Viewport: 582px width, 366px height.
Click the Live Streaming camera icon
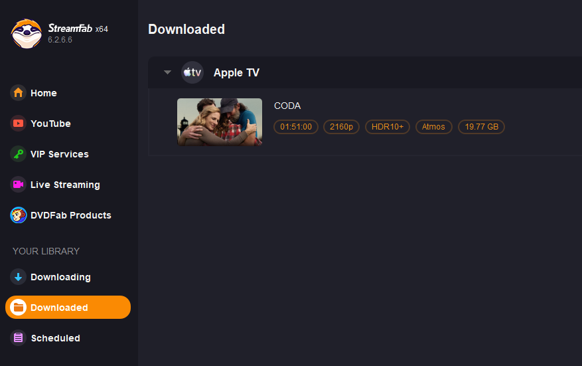tap(18, 185)
